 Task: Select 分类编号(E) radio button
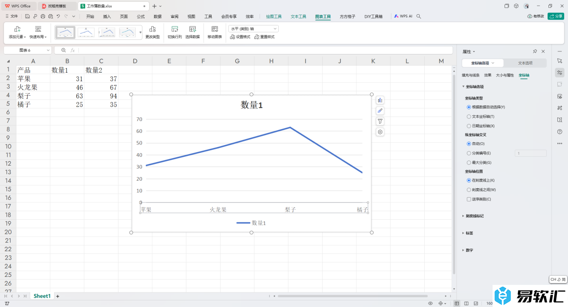coord(469,153)
